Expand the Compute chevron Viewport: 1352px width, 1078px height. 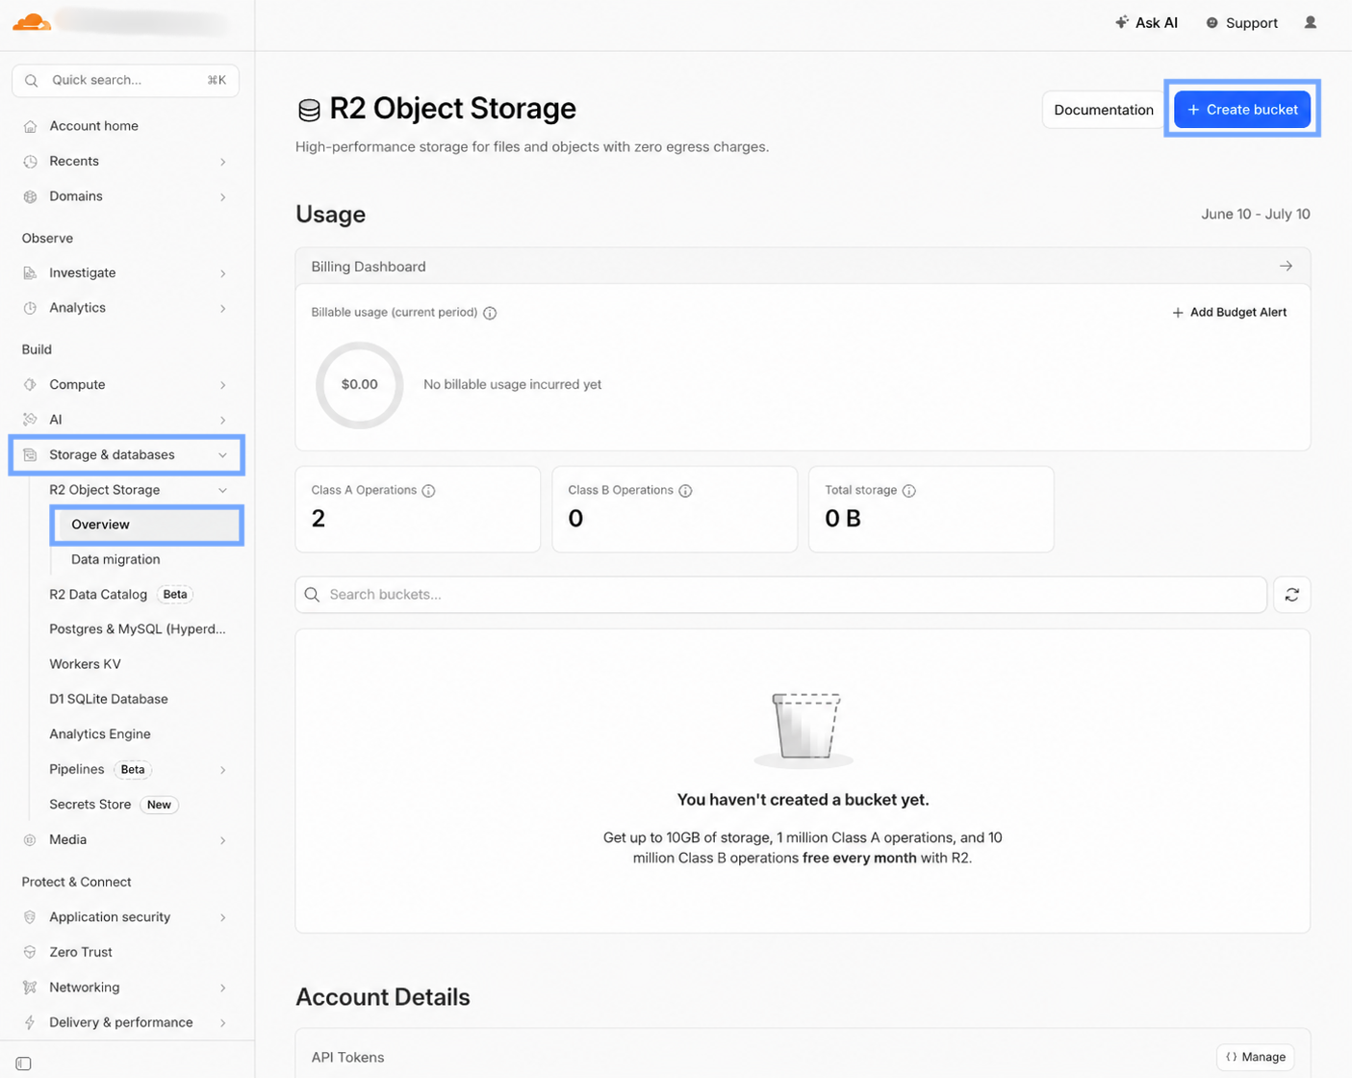click(x=222, y=385)
